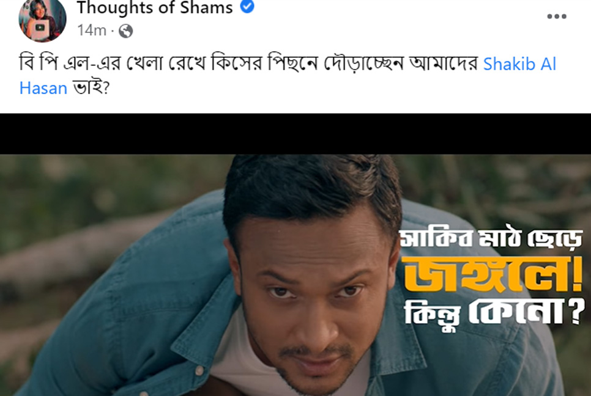Viewport: 591px width, 396px height.
Task: Click the globe public audience icon
Action: pos(126,31)
